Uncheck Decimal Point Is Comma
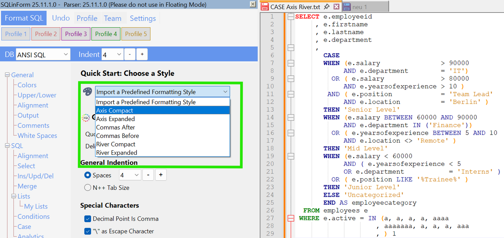The width and height of the screenshot is (504, 238). 87,219
